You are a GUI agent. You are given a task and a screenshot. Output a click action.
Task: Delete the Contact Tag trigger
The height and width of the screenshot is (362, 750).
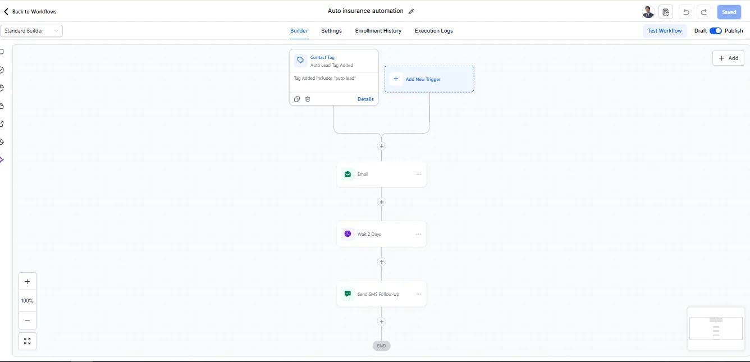click(x=308, y=99)
